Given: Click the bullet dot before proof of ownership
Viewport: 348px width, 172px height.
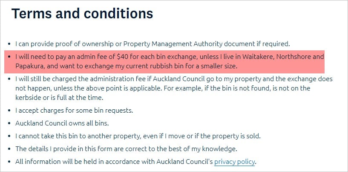Looking at the screenshot, I should pos(9,44).
